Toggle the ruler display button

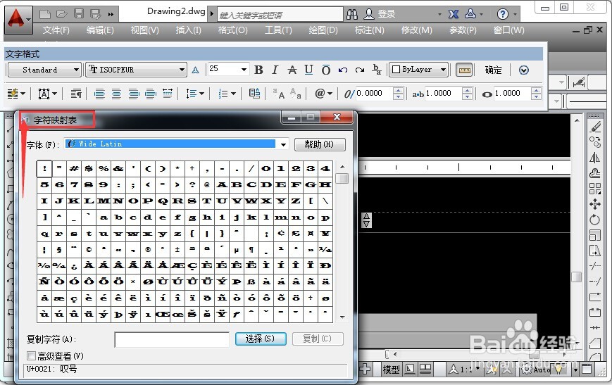click(x=464, y=70)
